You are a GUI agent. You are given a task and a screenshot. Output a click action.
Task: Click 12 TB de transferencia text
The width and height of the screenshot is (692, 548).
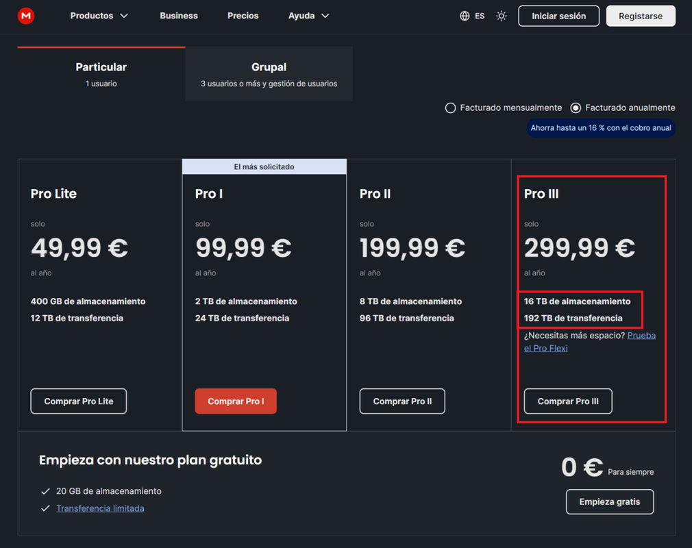[77, 318]
